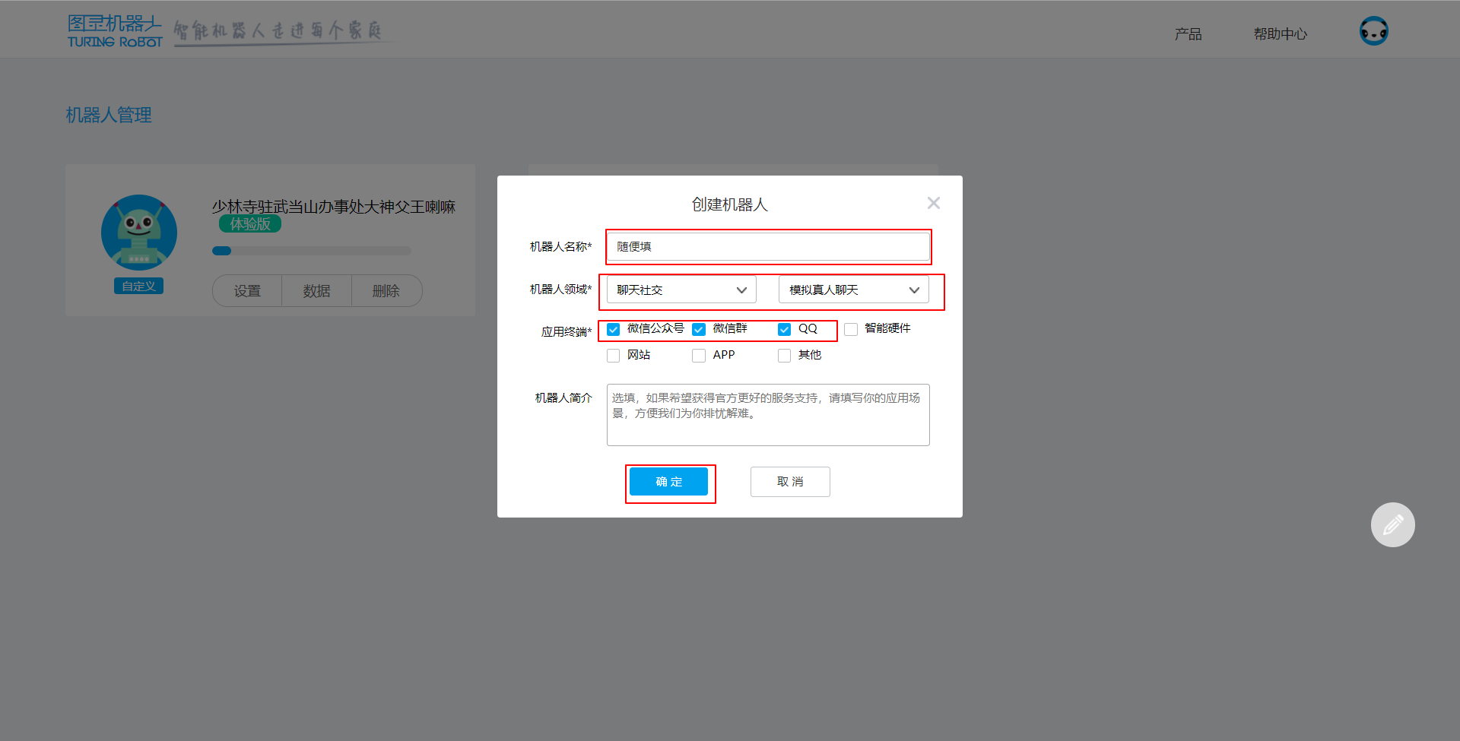Click the Turing Robot logo
Screen dimensions: 1460x741
tap(115, 31)
